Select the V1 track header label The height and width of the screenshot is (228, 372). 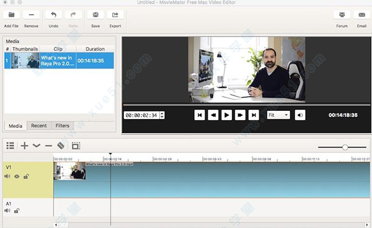[8, 167]
